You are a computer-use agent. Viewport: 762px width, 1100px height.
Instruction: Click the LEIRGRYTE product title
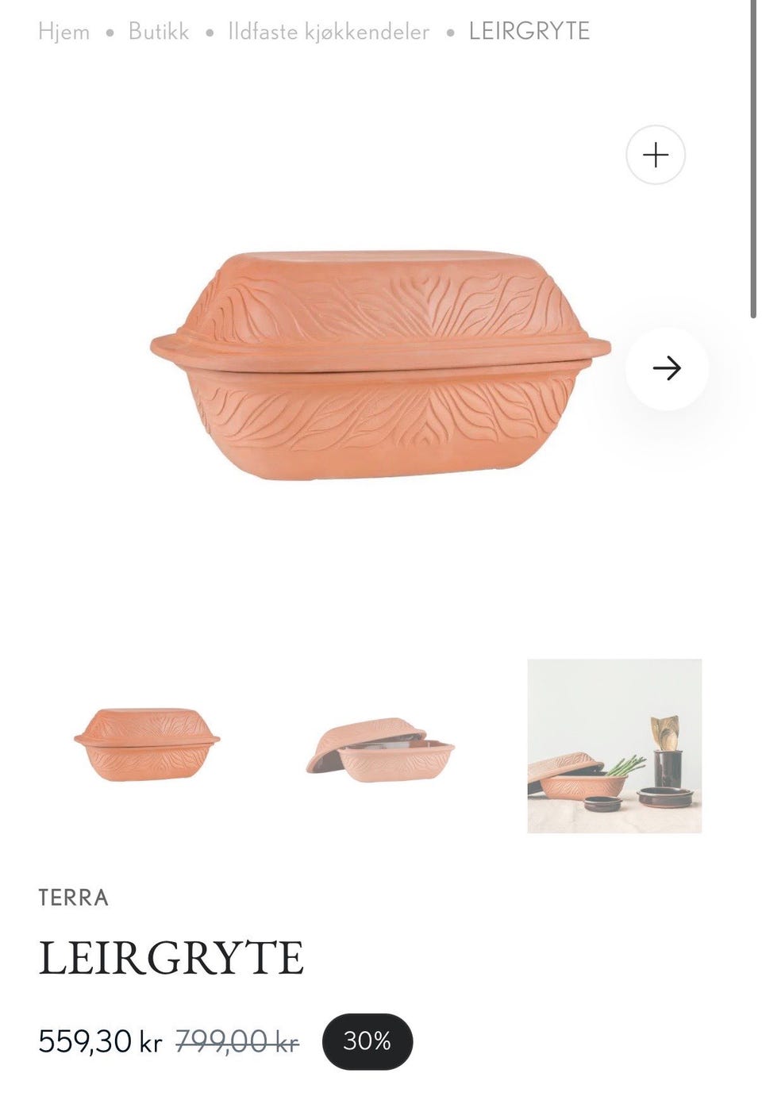coord(171,957)
